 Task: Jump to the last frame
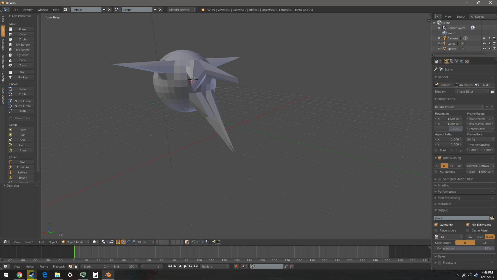196,266
